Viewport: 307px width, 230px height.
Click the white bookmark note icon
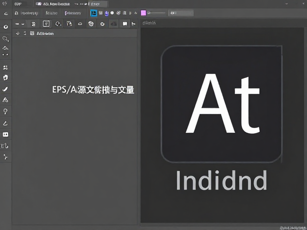(x=125, y=23)
